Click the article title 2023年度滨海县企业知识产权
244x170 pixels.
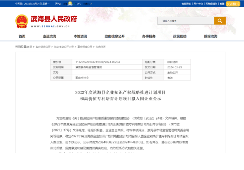click(120, 95)
